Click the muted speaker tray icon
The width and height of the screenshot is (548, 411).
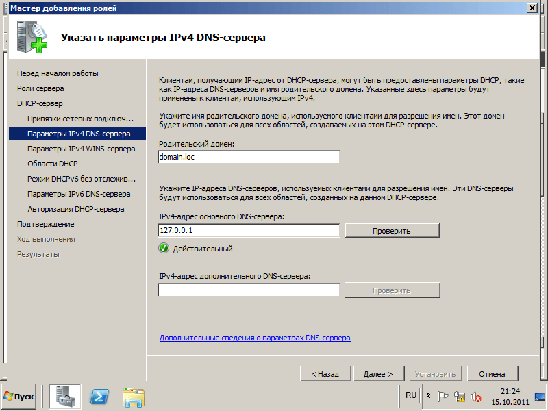[x=475, y=397]
